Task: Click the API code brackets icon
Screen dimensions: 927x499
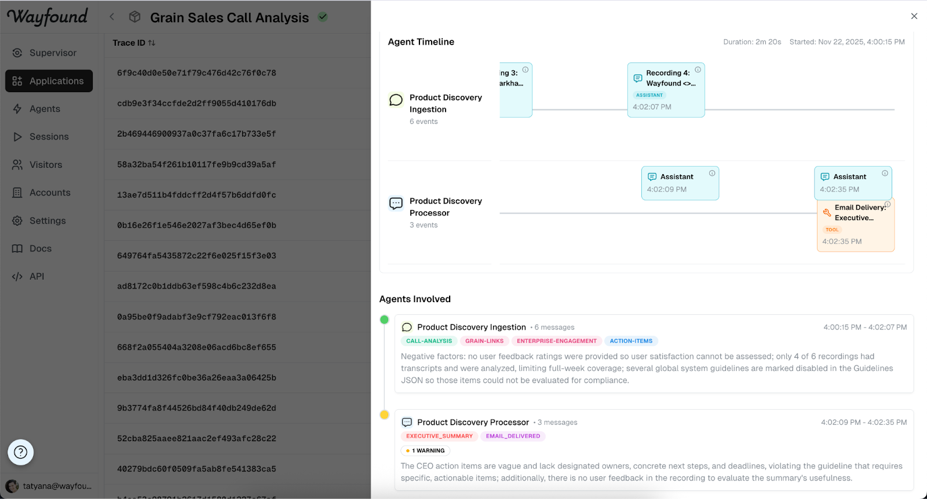Action: (17, 277)
